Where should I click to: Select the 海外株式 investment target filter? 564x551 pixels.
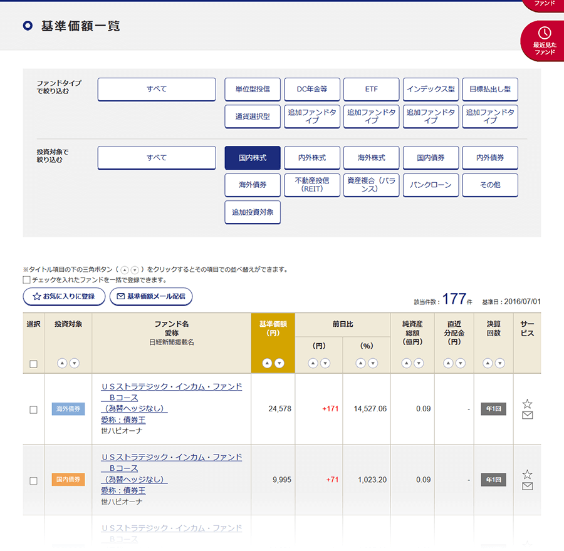[x=371, y=158]
